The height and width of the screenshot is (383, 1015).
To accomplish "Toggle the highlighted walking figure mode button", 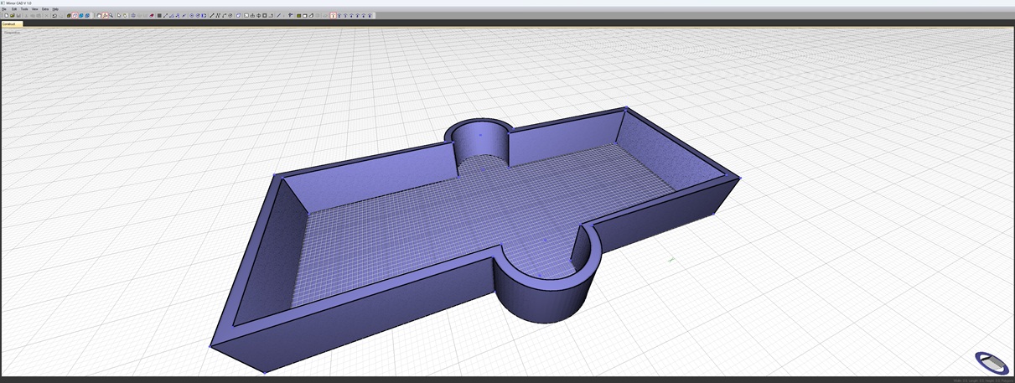I will click(105, 16).
